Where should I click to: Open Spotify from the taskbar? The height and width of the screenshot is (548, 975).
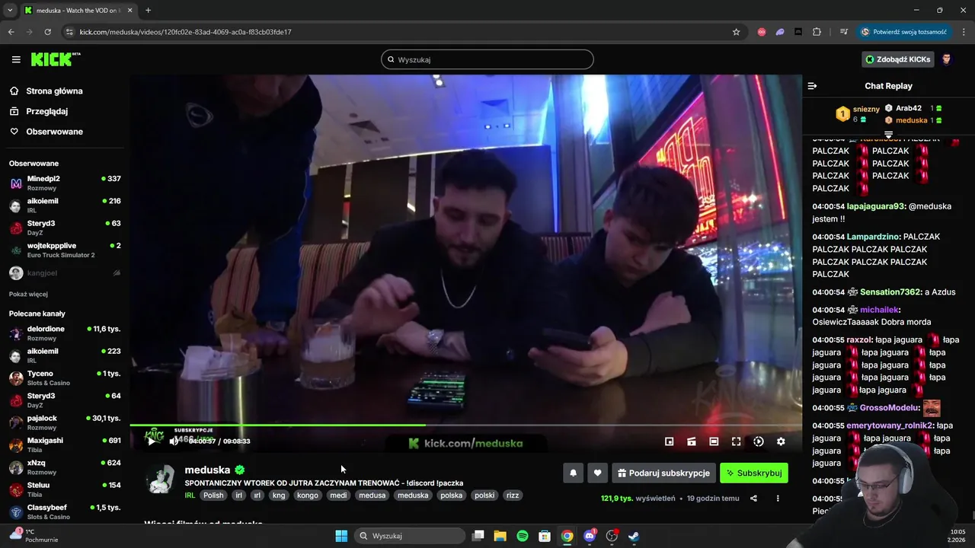click(x=523, y=536)
